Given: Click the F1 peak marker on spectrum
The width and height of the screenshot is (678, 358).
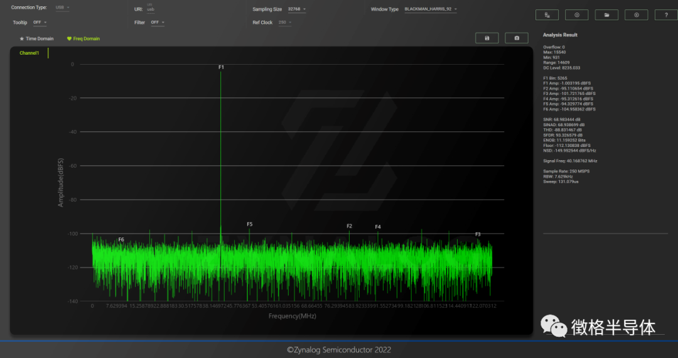Looking at the screenshot, I should click(221, 67).
